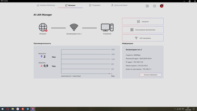Click the 2000 axis value
The width and height of the screenshot is (197, 111).
tap(113, 50)
